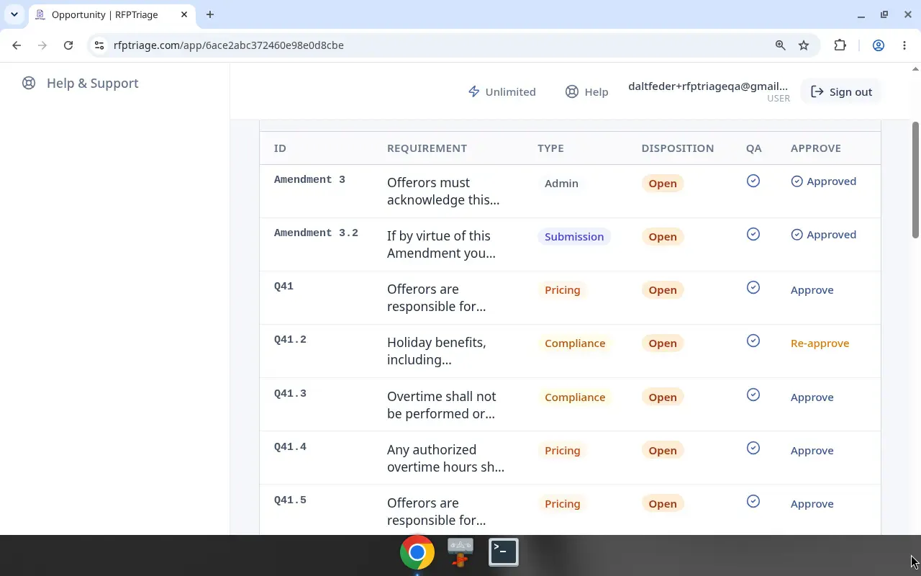Click the page vertical scrollbar thumb
Screen dimensions: 921x576
(x=915, y=180)
